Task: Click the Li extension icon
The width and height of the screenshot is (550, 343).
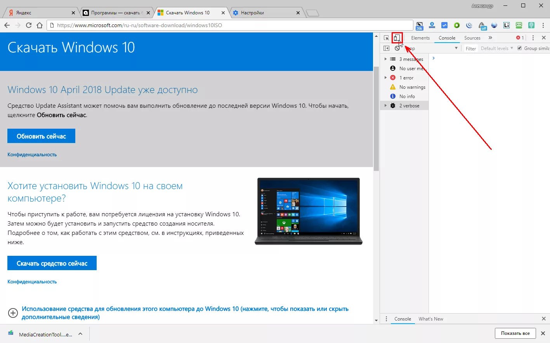Action: 507,25
